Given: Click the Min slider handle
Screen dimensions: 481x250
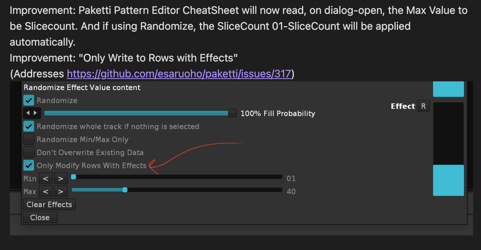Looking at the screenshot, I should tap(73, 177).
